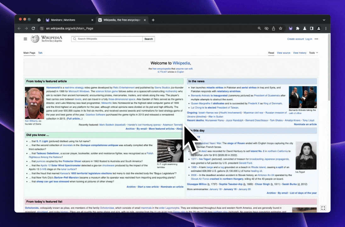Open Ken Williams featured article photo

[x=35, y=102]
